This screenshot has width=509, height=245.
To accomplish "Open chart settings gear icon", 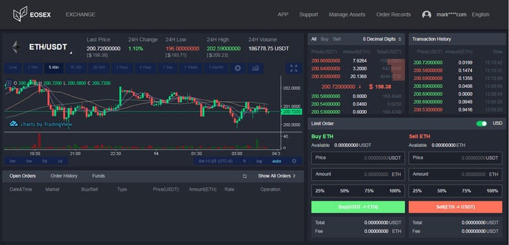I will pos(238,68).
